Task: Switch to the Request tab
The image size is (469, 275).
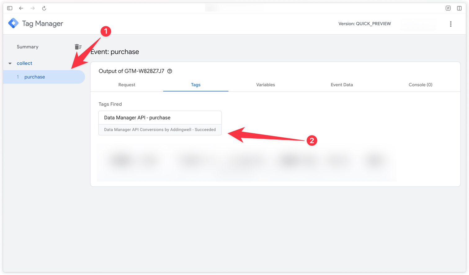Action: [x=127, y=85]
